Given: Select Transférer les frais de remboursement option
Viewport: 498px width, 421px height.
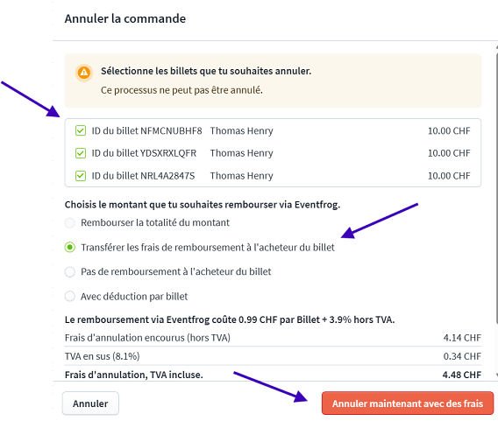Looking at the screenshot, I should pos(70,247).
